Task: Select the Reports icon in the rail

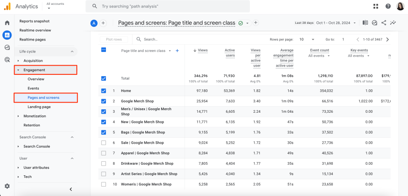Action: coord(7,35)
